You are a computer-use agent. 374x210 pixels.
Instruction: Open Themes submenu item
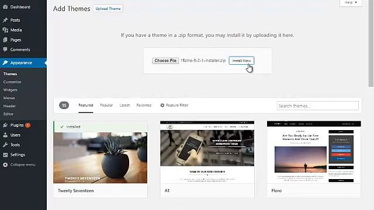tap(10, 74)
